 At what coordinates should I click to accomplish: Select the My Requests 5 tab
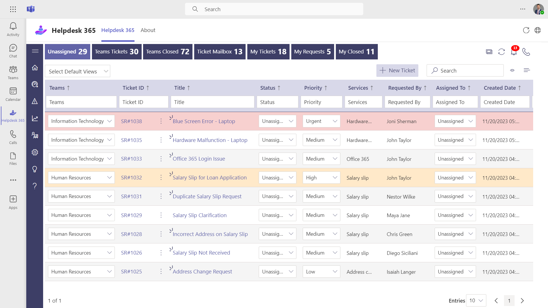[313, 52]
